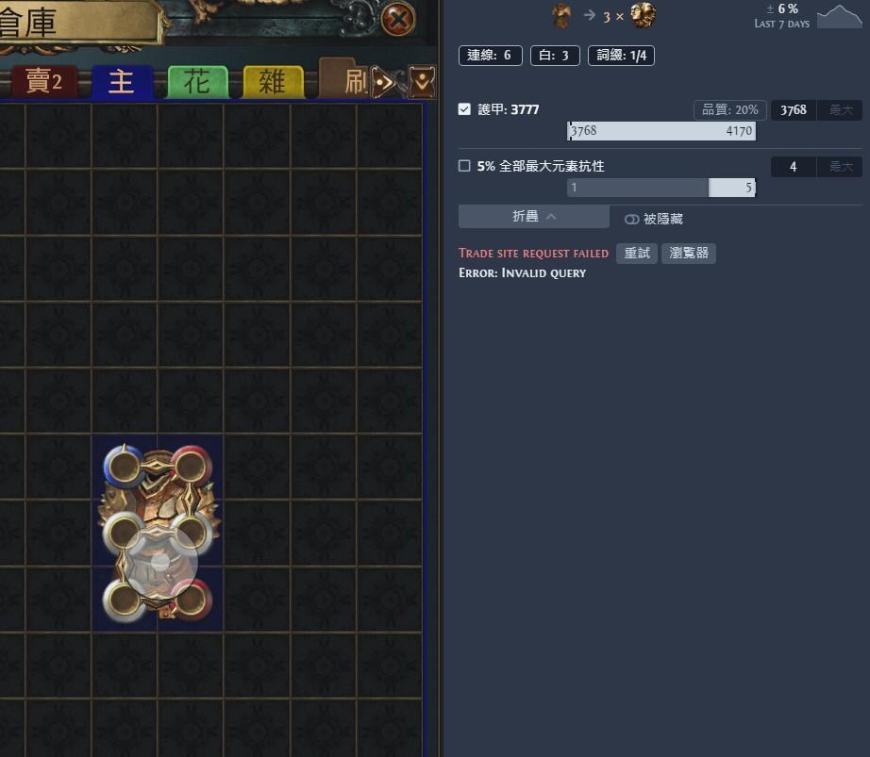Uncheck the 護甲: 3777 armour filter
The height and width of the screenshot is (757, 870).
(x=464, y=109)
